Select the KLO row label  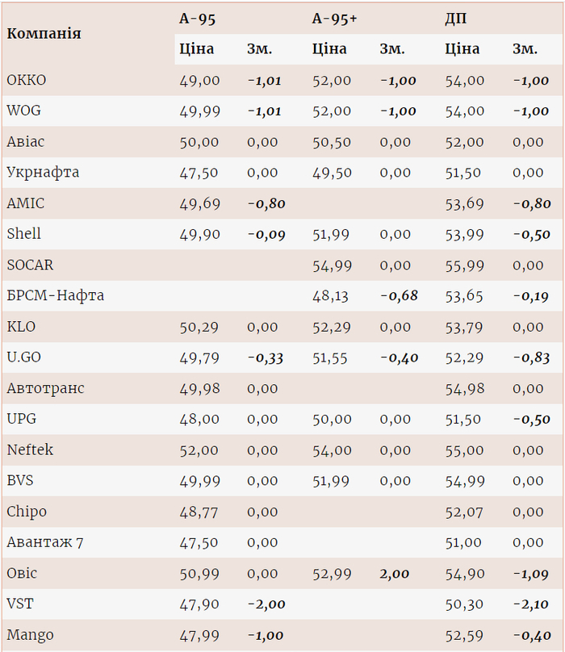point(21,326)
